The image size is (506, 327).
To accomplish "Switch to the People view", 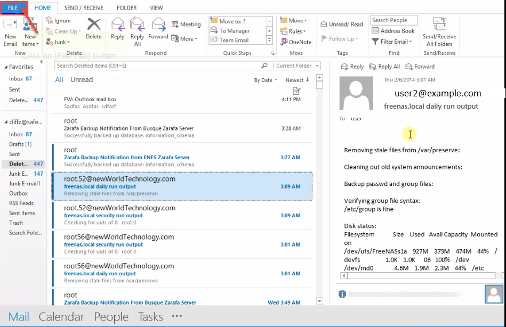I will click(111, 317).
